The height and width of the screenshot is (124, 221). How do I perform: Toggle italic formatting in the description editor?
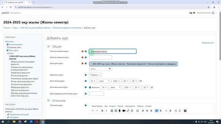coord(106,111)
